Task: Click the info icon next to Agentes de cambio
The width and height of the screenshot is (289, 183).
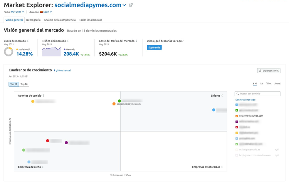Action: coord(44,96)
